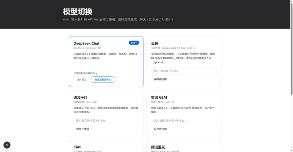The height and width of the screenshot is (152, 293).
Task: Click 保存并使用 under 智谱 GLM
Action: [160, 129]
